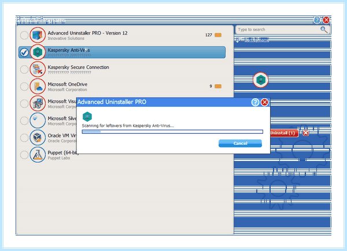Click the Innovative Solutions publisher text
The width and height of the screenshot is (347, 251).
[x=66, y=39]
